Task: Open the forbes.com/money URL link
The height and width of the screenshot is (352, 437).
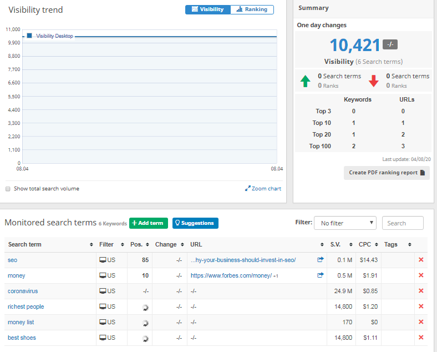Action: point(231,275)
